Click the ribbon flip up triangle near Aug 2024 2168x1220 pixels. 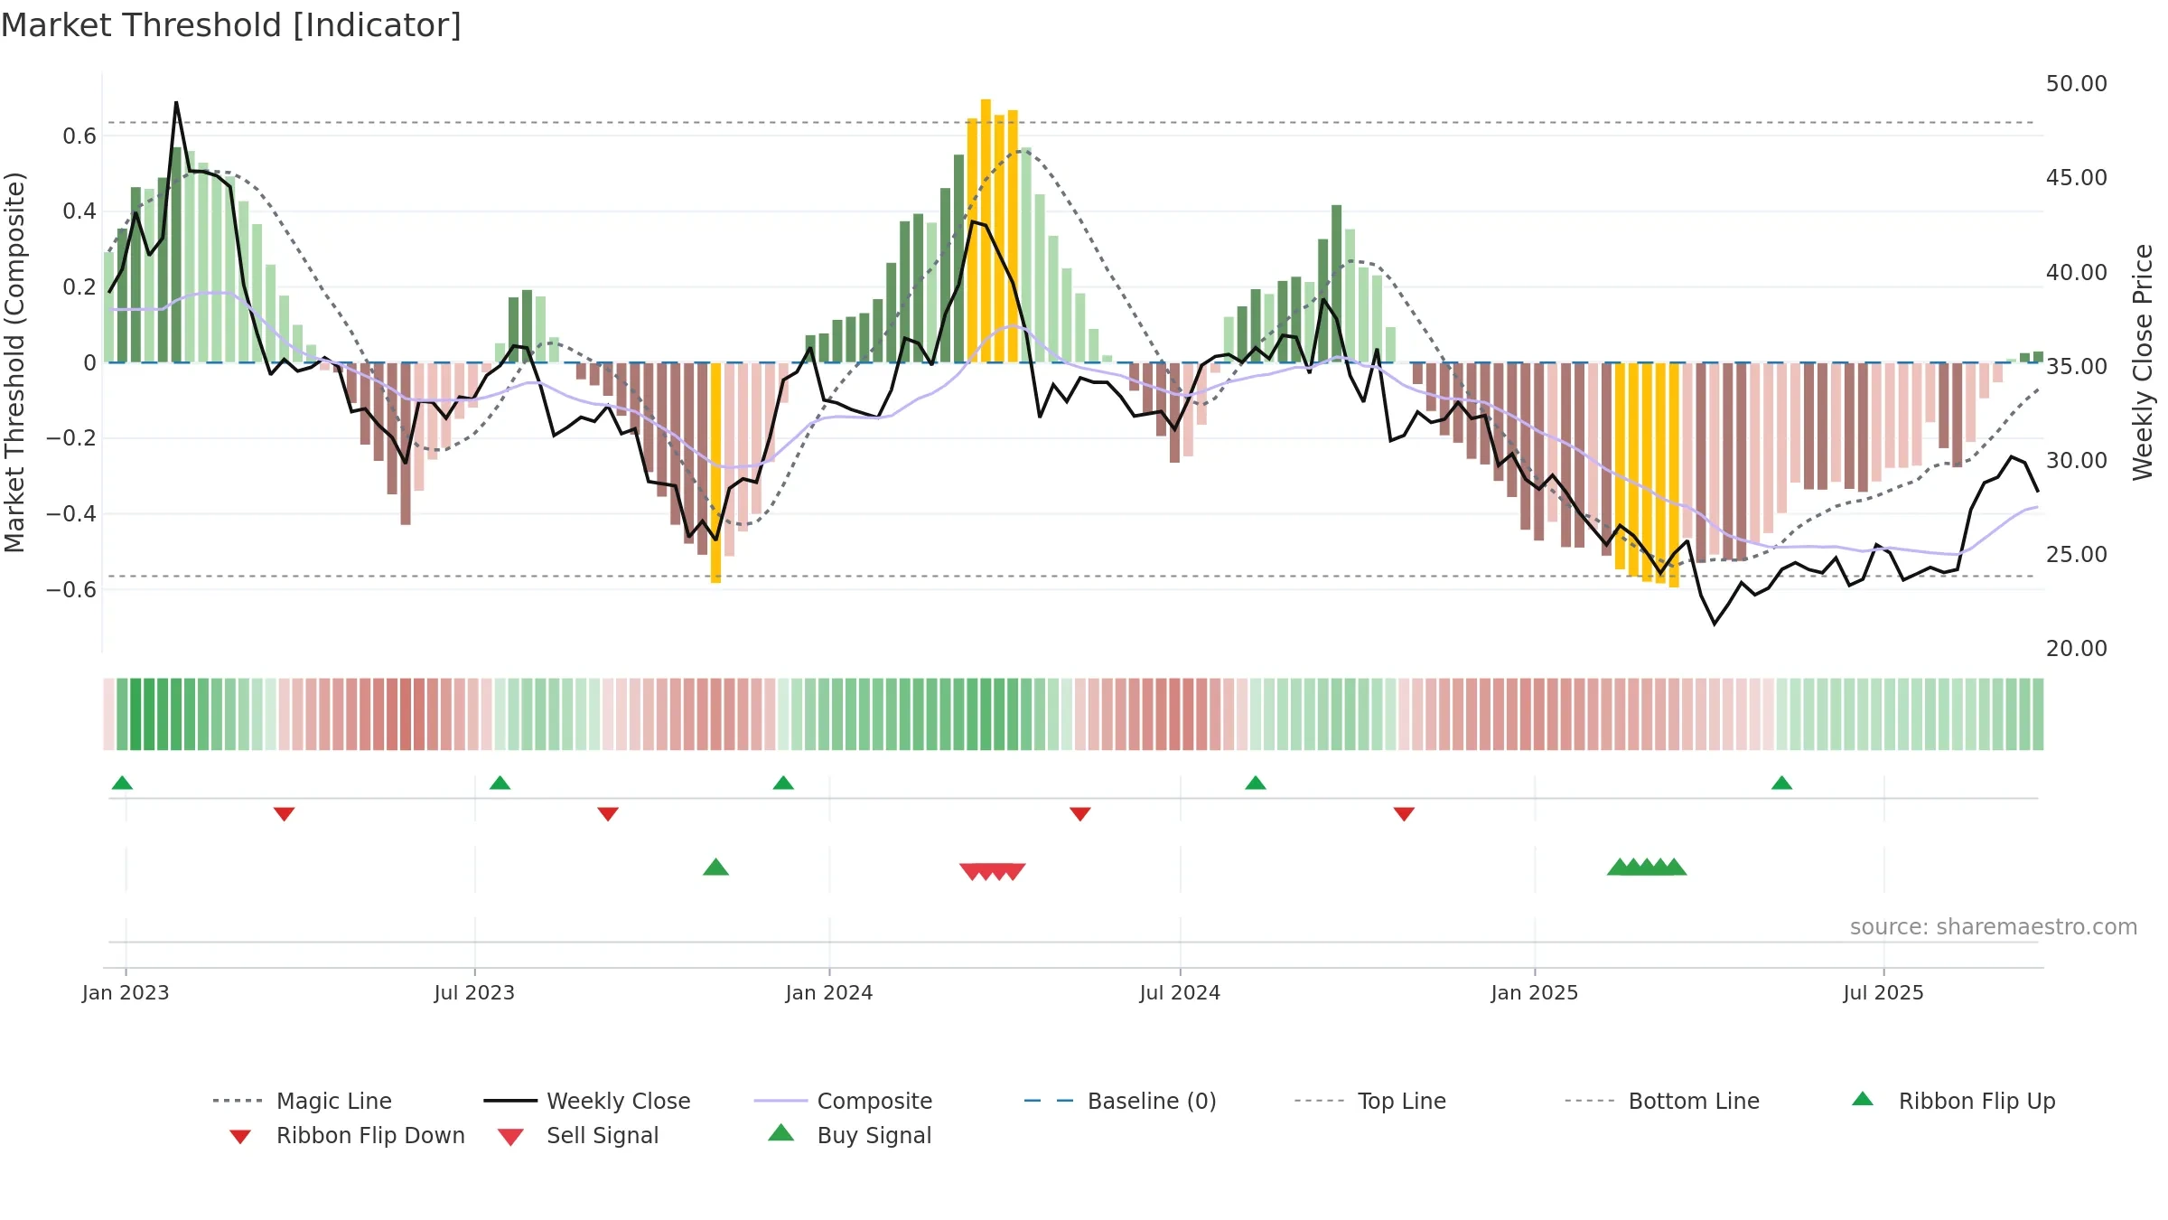(x=1256, y=783)
